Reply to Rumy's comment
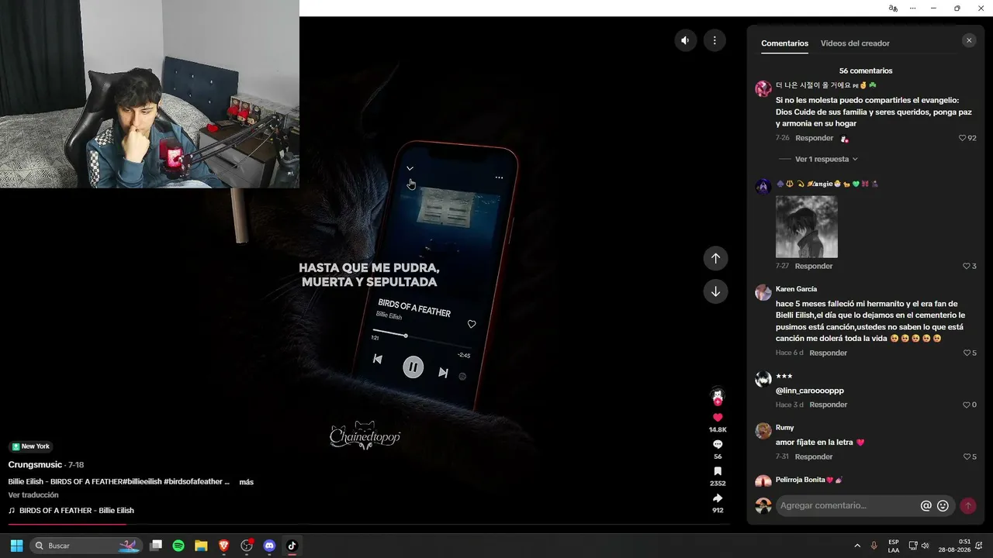 click(814, 456)
